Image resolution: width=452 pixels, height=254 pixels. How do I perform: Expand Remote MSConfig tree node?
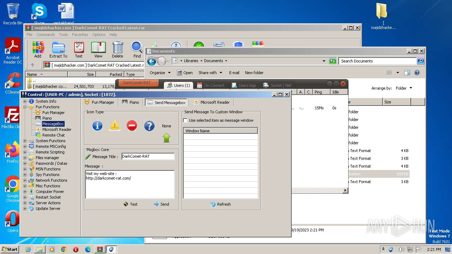[x=25, y=146]
